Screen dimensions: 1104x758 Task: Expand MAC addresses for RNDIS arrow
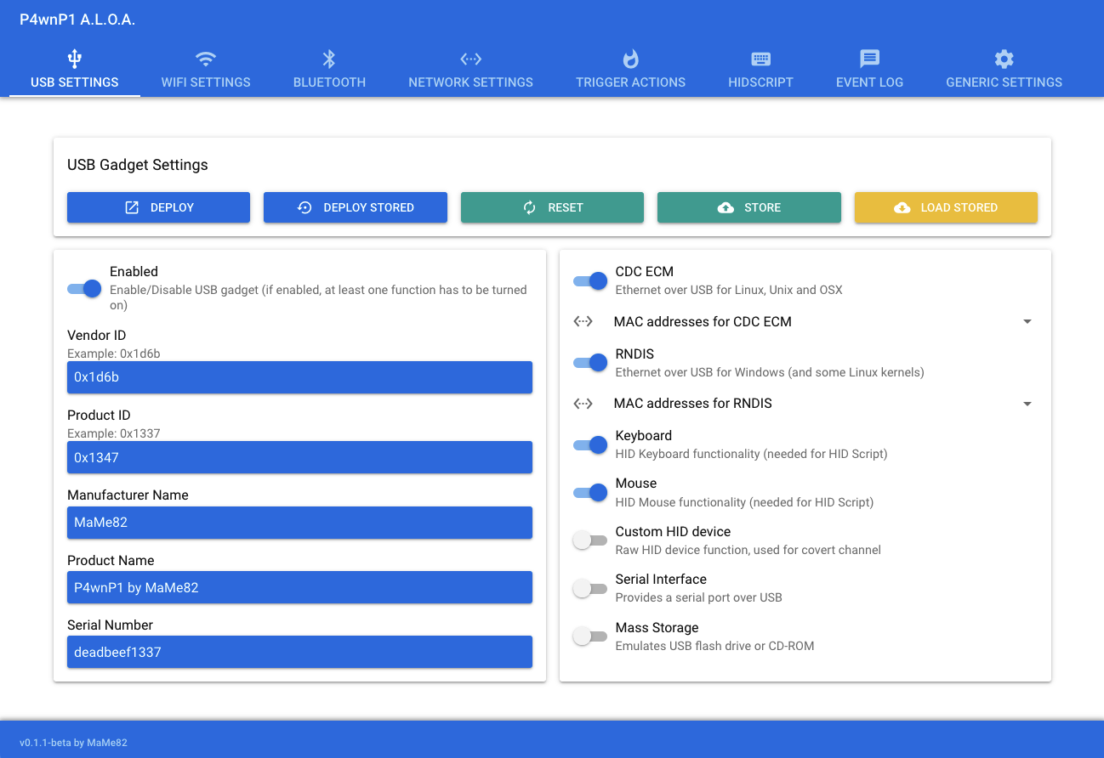(x=1027, y=404)
